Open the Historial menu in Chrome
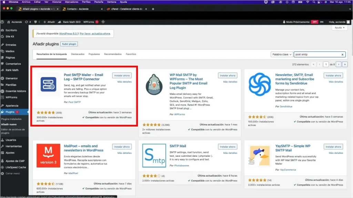The image size is (353, 198). pyautogui.click(x=57, y=2)
